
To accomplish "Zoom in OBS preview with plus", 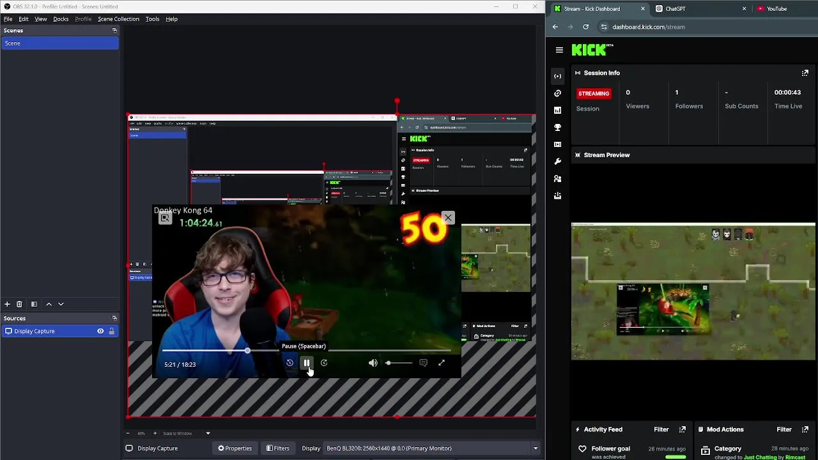I will pos(155,433).
